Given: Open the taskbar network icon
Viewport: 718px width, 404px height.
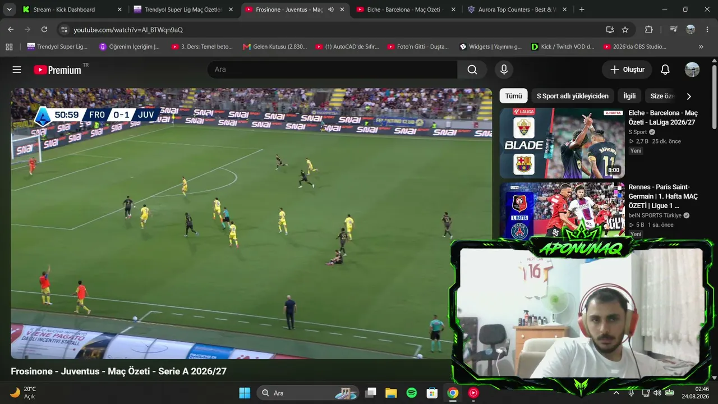Looking at the screenshot, I should tap(646, 393).
